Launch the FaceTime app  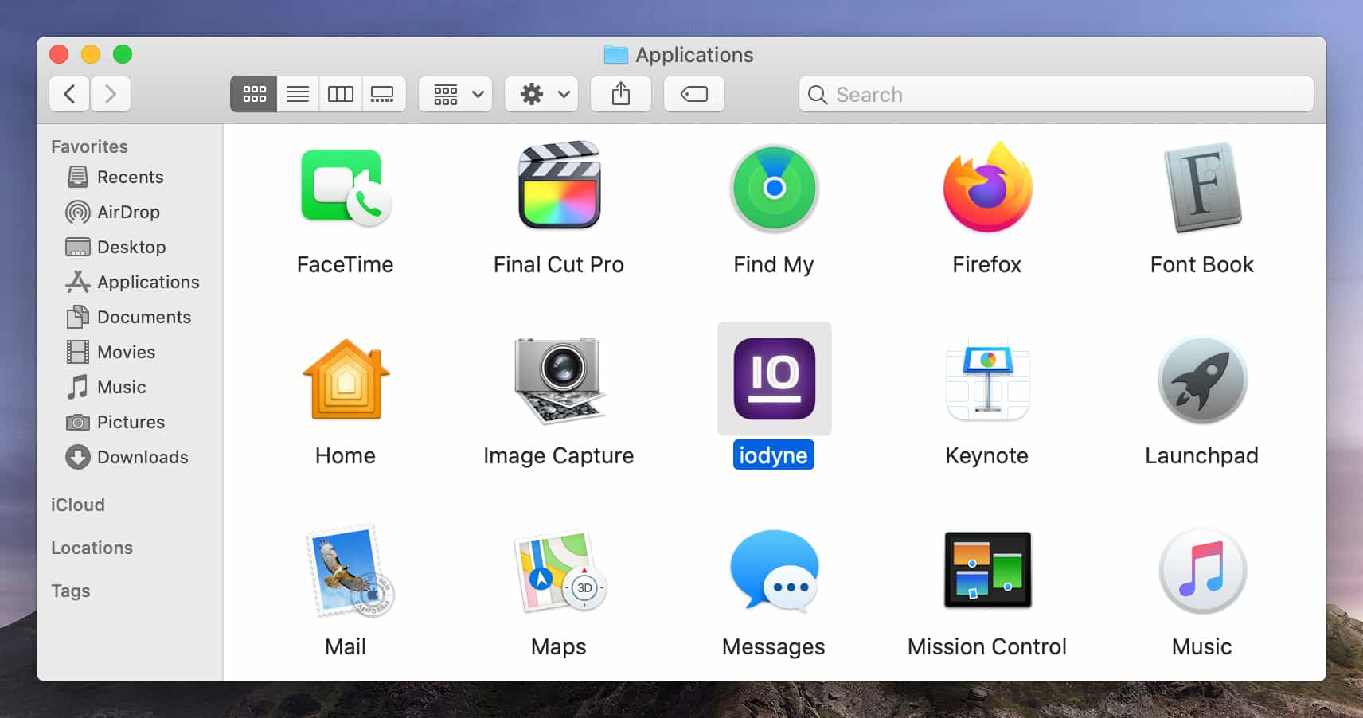(x=346, y=188)
